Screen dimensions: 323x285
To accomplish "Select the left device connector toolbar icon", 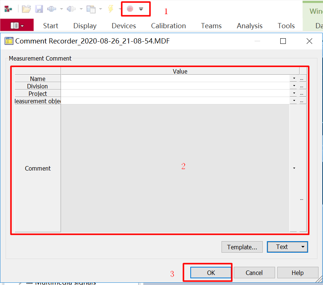I will (x=51, y=9).
